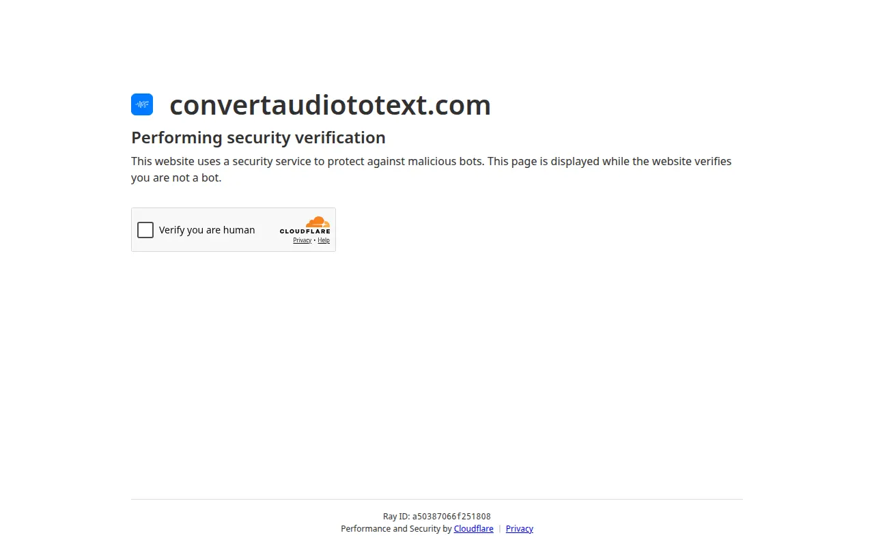Click the Verify you are human label
This screenshot has width=874, height=546.
point(207,230)
